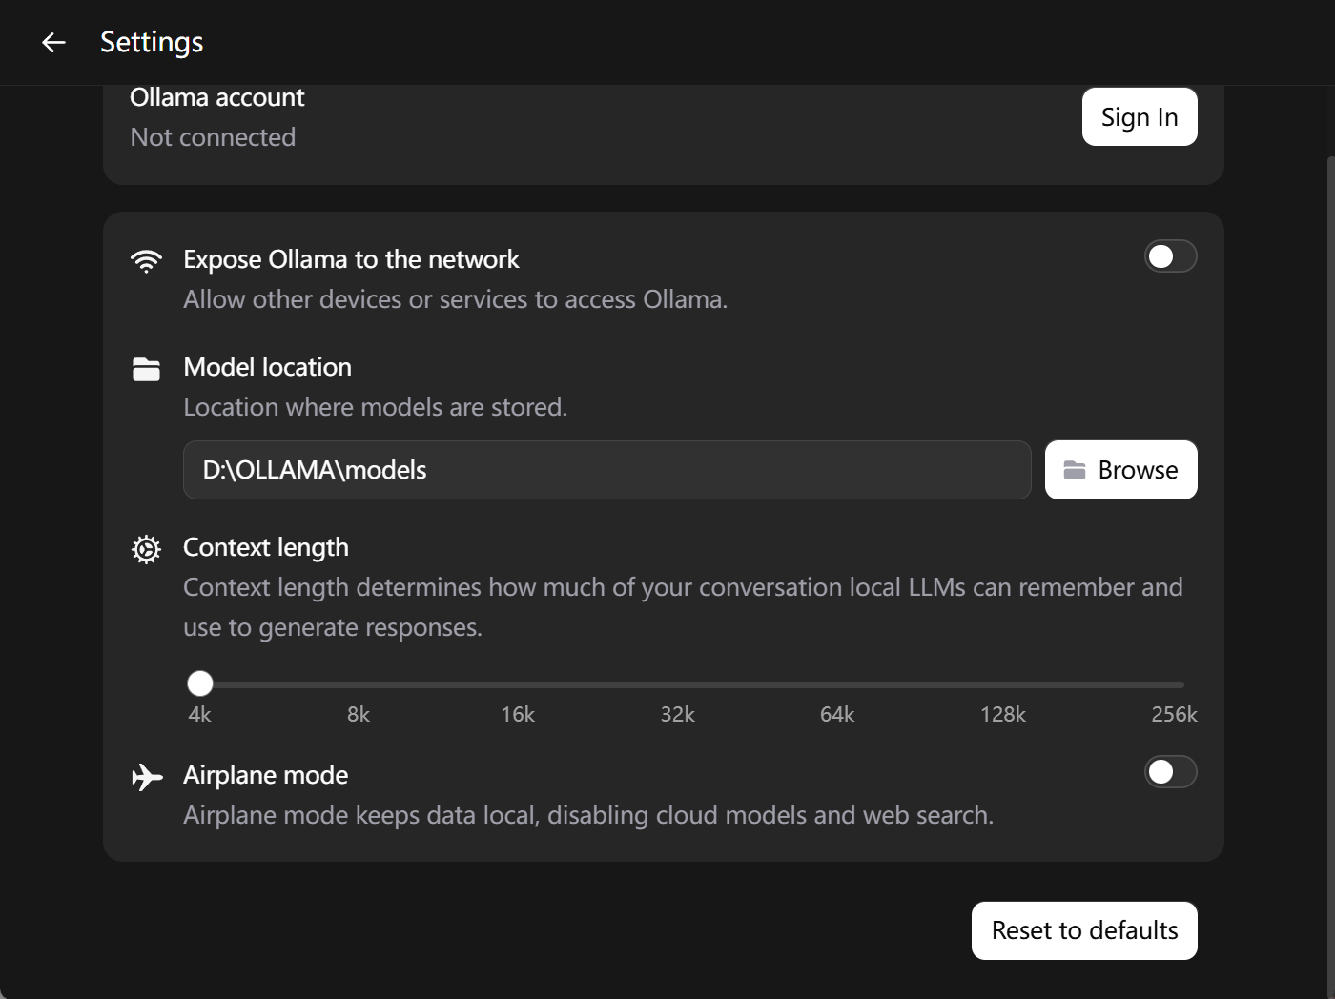Click the Context length gear icon

click(146, 549)
